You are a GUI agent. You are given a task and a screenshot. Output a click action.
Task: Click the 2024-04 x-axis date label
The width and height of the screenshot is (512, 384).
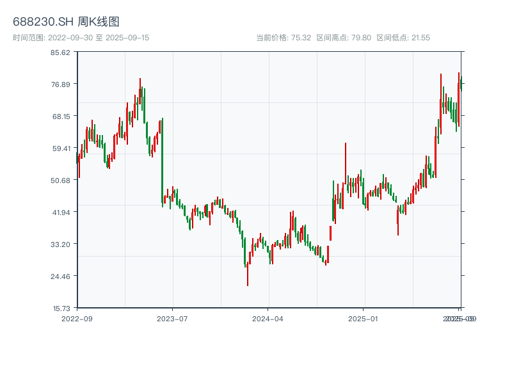point(268,318)
